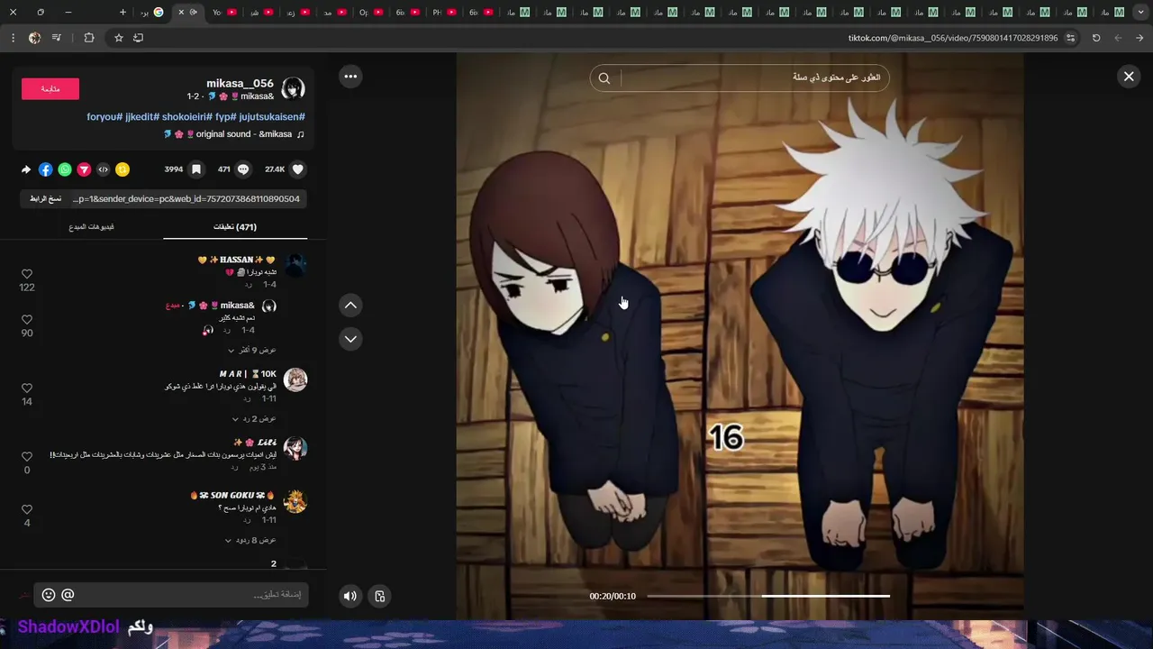This screenshot has width=1153, height=649.
Task: Expand 'عرض 9 أكثر' replies
Action: [252, 350]
